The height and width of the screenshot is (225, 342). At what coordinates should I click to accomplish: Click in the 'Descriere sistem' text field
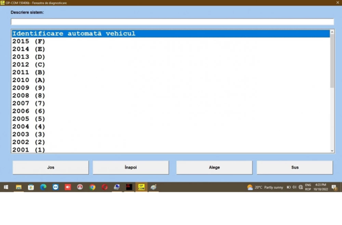click(x=172, y=22)
